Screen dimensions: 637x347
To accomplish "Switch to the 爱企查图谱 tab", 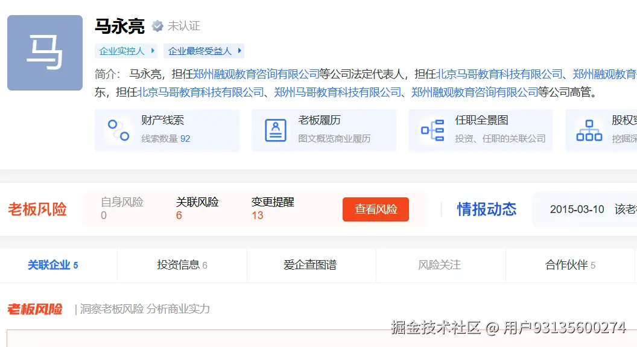I will tap(310, 265).
